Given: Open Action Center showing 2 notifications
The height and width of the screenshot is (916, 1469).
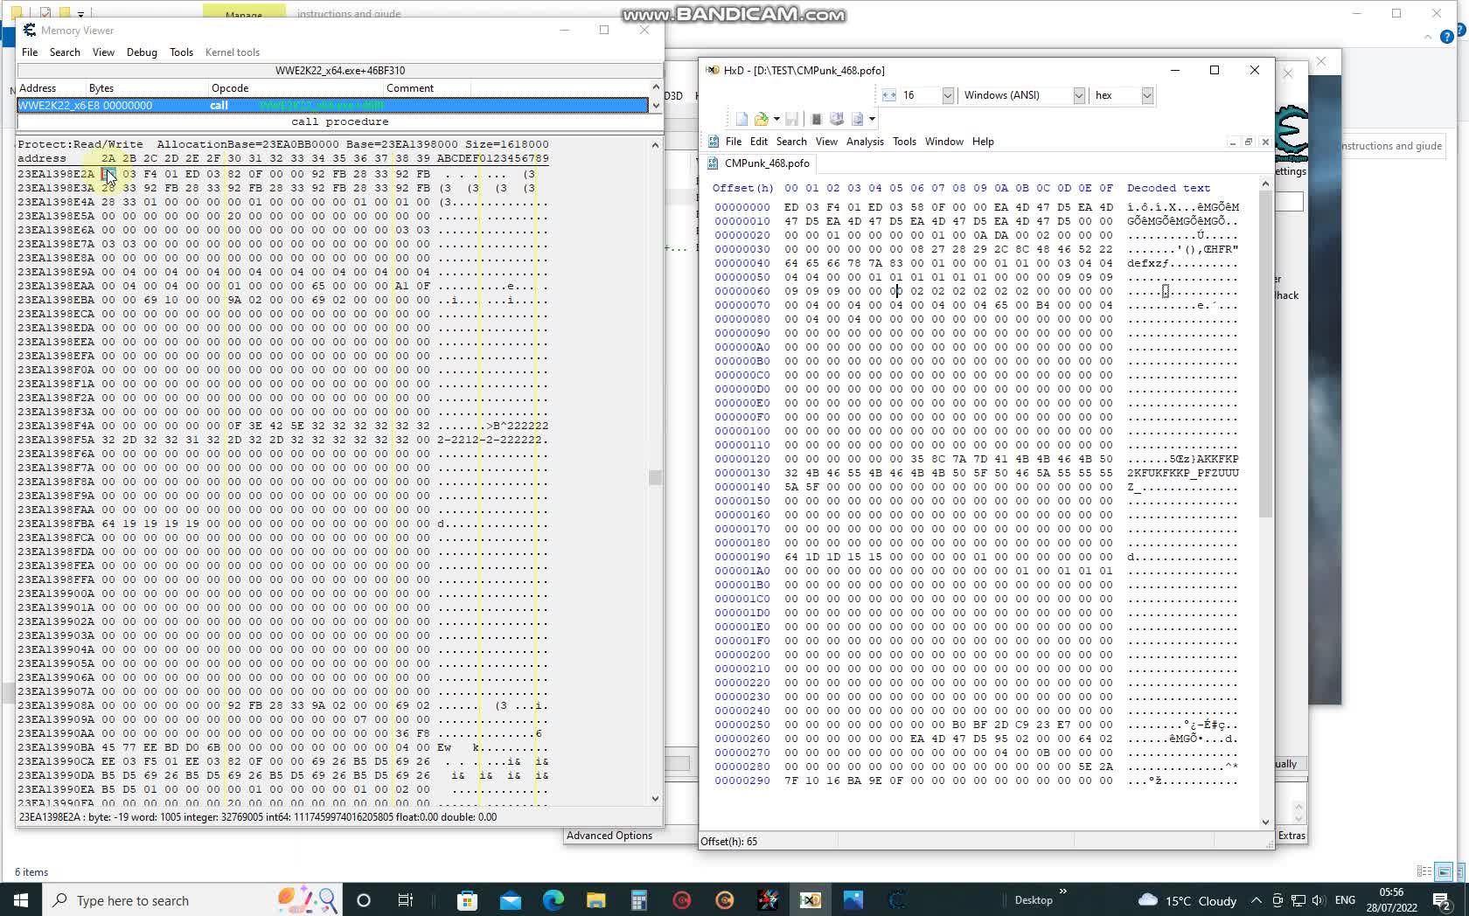Looking at the screenshot, I should [1443, 900].
